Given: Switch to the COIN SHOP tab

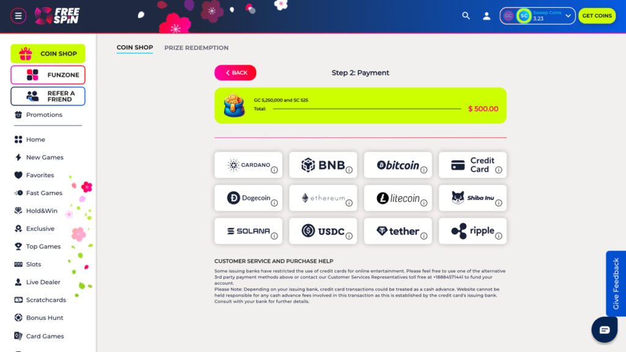Looking at the screenshot, I should click(x=134, y=48).
